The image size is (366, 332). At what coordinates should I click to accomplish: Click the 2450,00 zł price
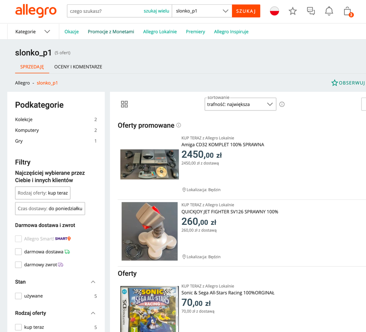click(x=202, y=154)
